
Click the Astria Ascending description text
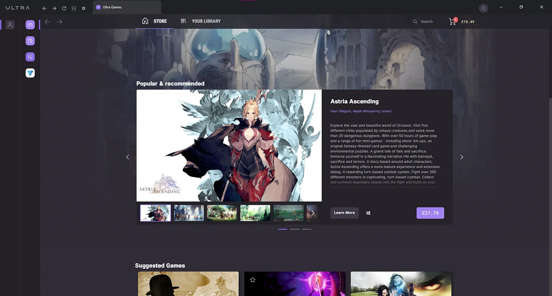pos(385,156)
